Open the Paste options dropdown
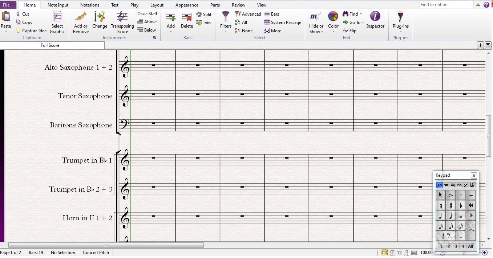Screen dimensions: 493x258 click(x=6, y=32)
